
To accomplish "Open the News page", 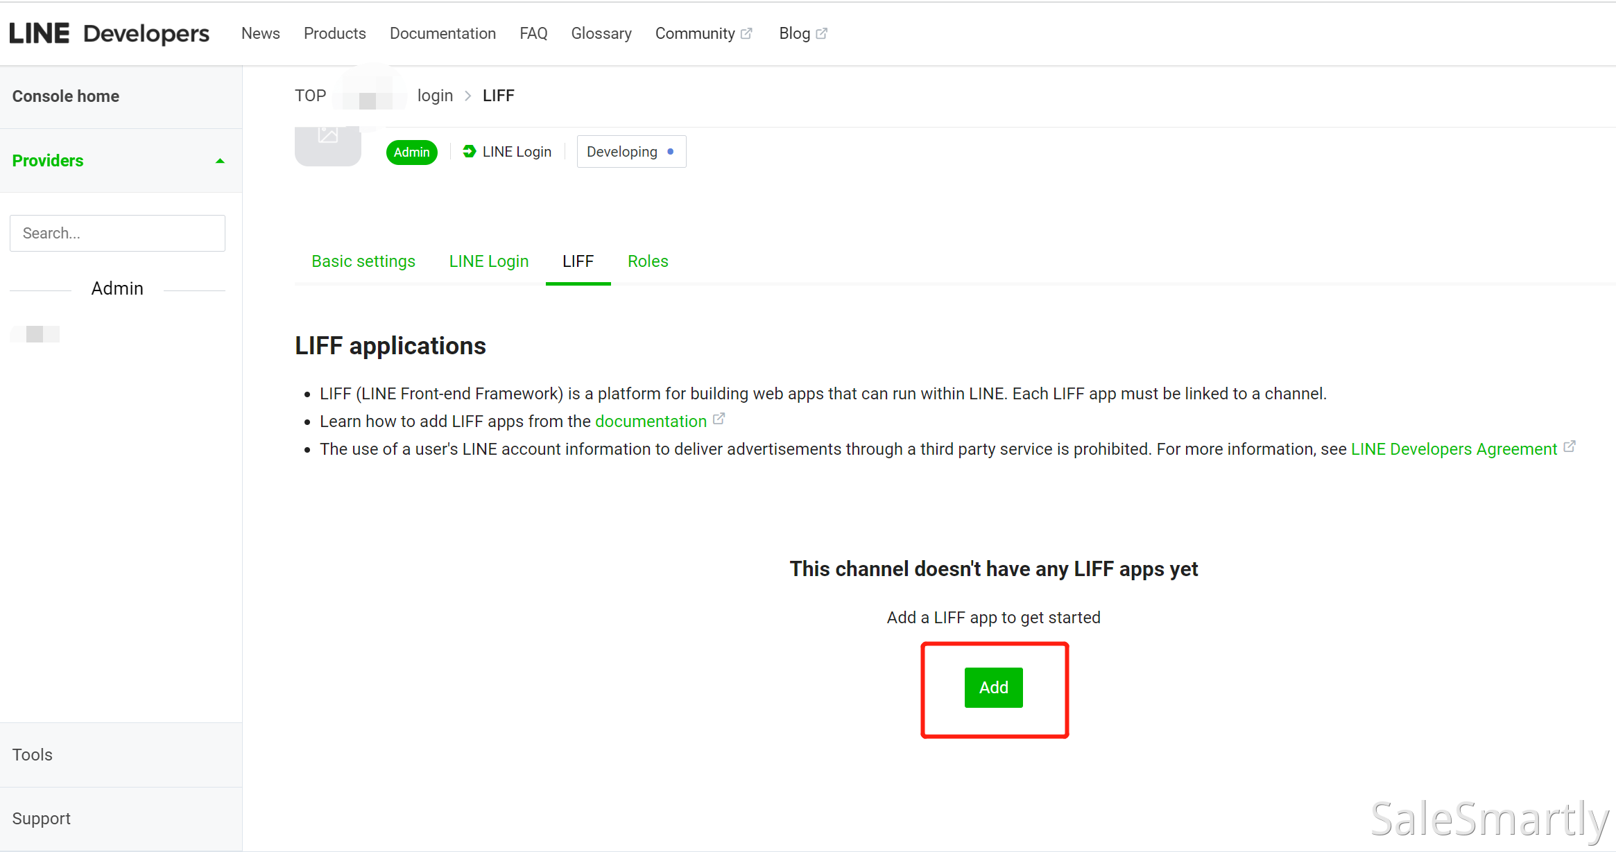I will (261, 33).
